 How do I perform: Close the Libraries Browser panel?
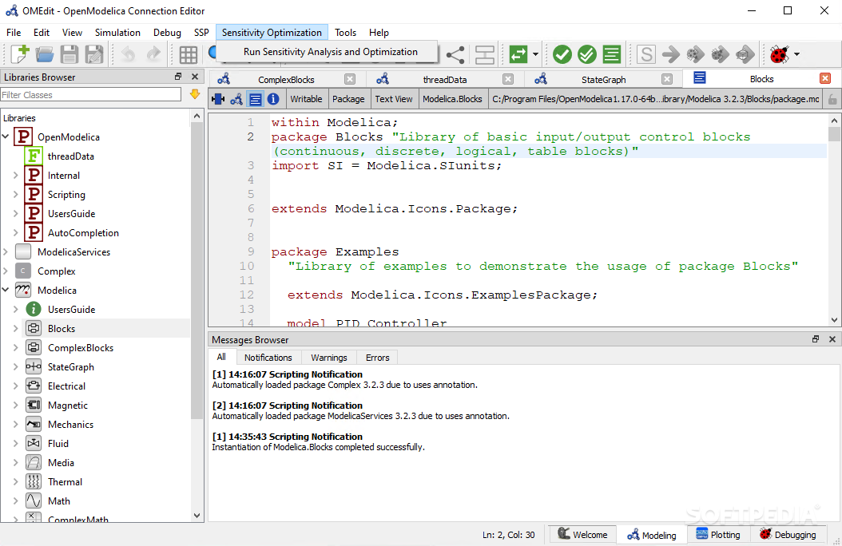195,77
